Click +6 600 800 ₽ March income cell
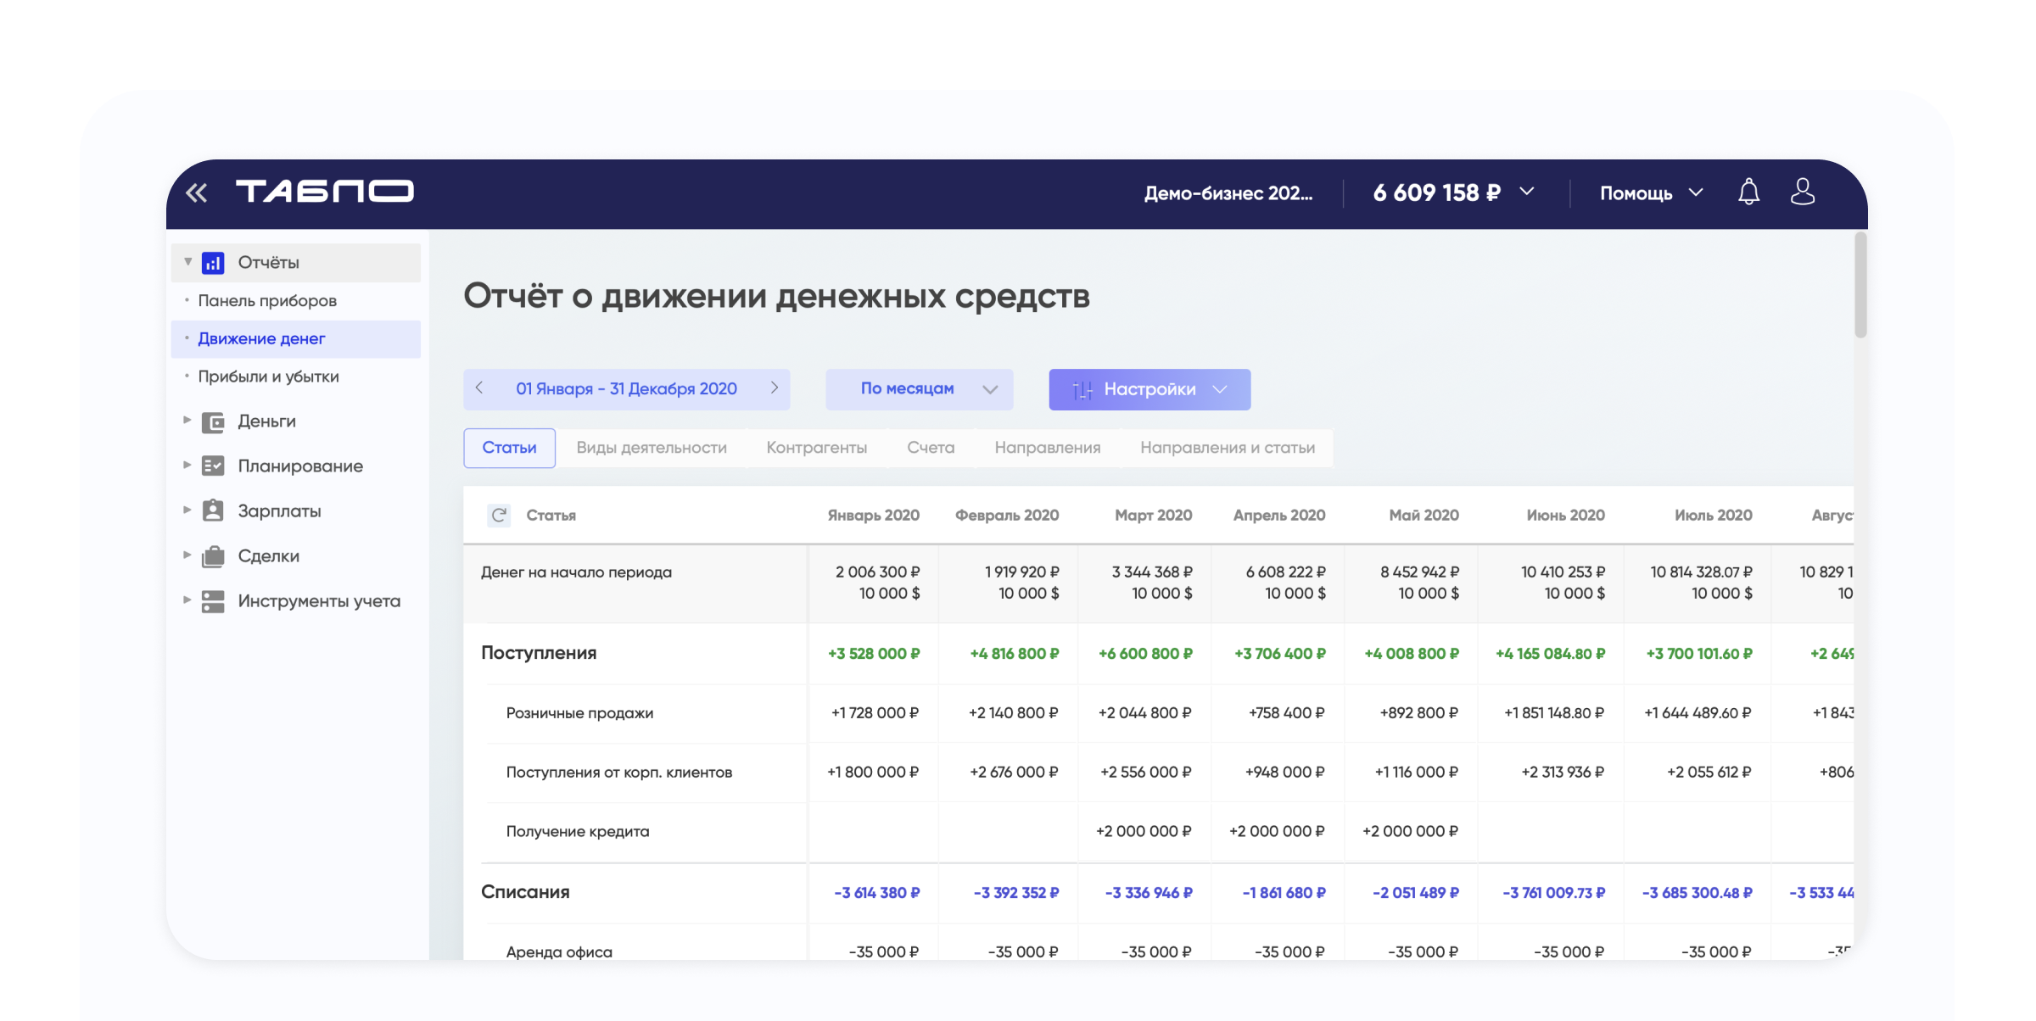Image resolution: width=2036 pixels, height=1021 pixels. pos(1145,654)
